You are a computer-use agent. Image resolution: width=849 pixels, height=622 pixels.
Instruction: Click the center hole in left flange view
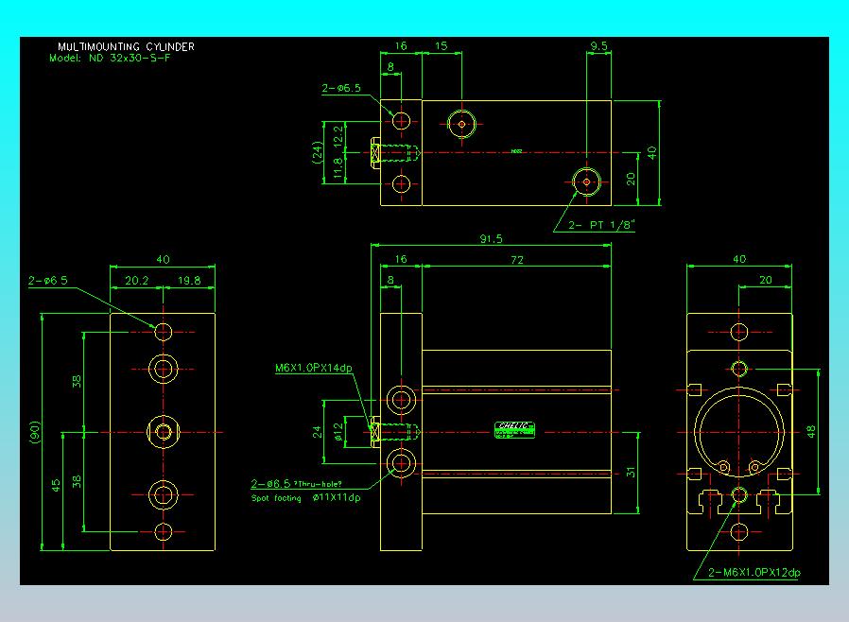163,432
